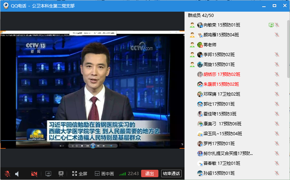290x180 pixels.
Task: Click the avatar of 周旋15预防01班
Action: click(x=200, y=65)
